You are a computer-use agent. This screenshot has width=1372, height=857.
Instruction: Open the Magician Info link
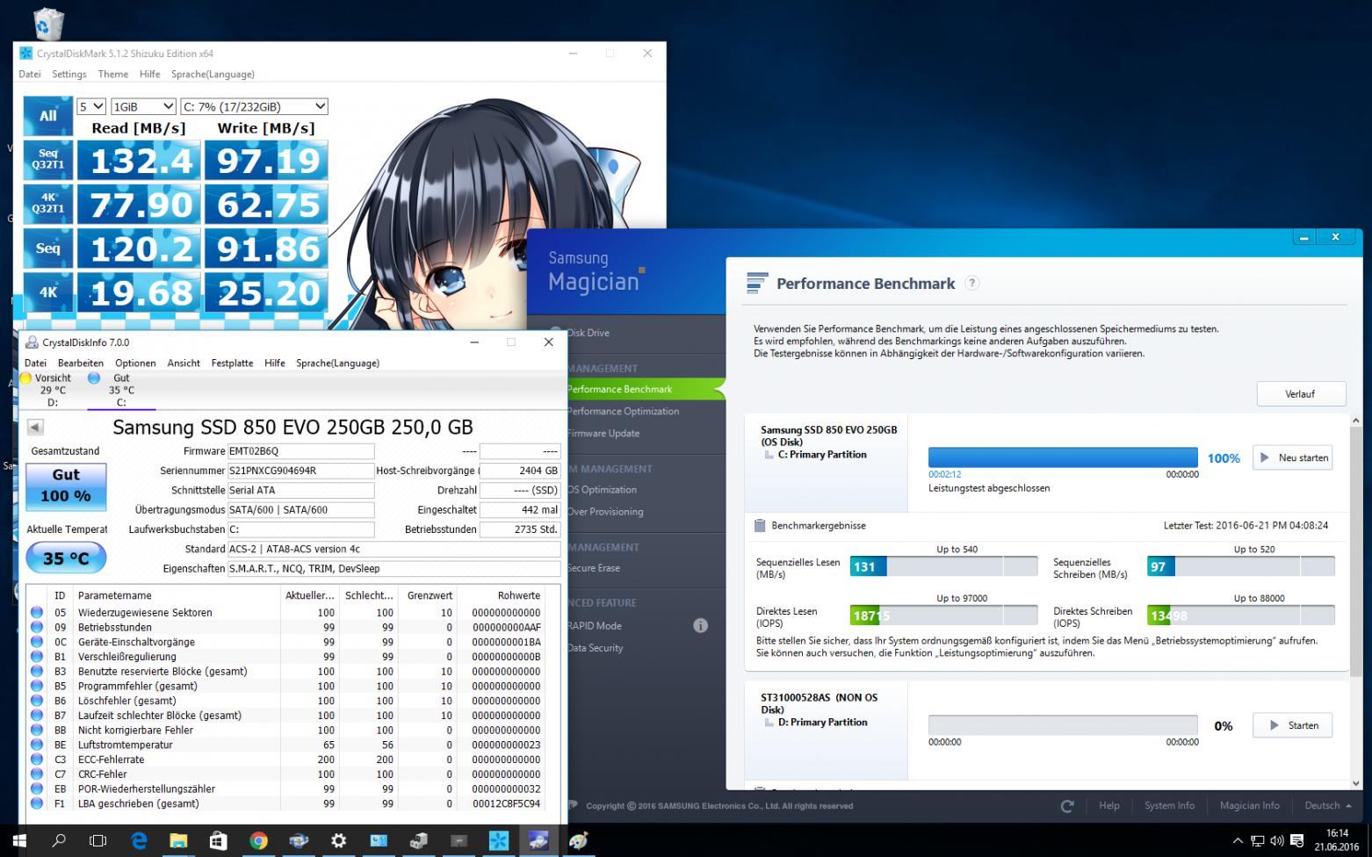(1249, 805)
